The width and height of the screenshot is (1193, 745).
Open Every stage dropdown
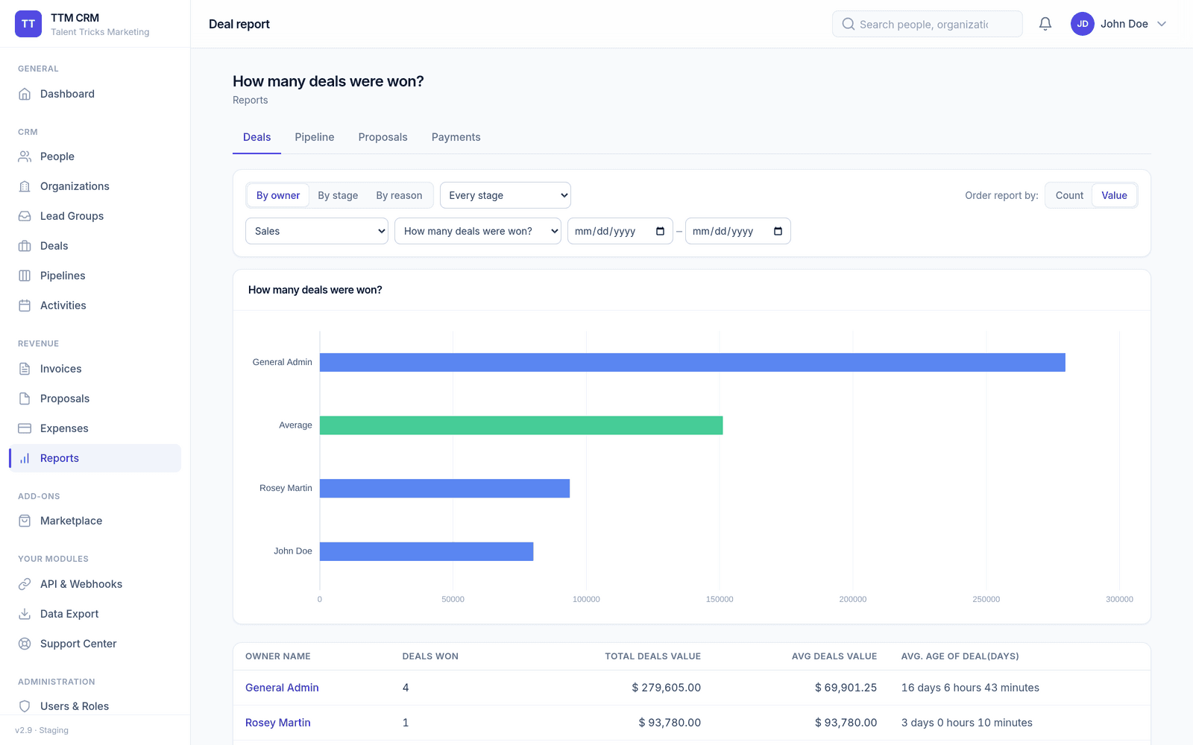click(506, 195)
